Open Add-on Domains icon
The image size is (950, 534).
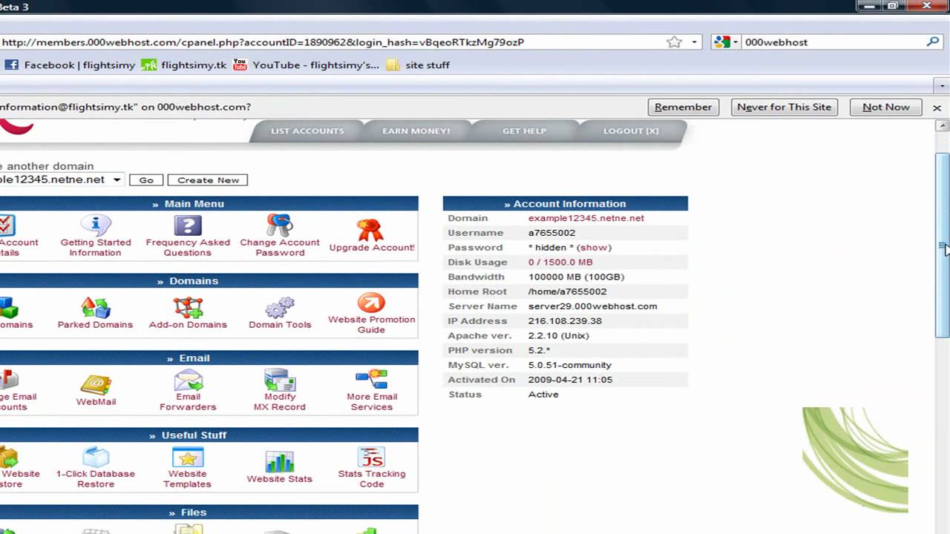(188, 307)
